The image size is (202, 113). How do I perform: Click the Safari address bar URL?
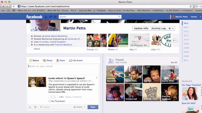tap(45, 6)
